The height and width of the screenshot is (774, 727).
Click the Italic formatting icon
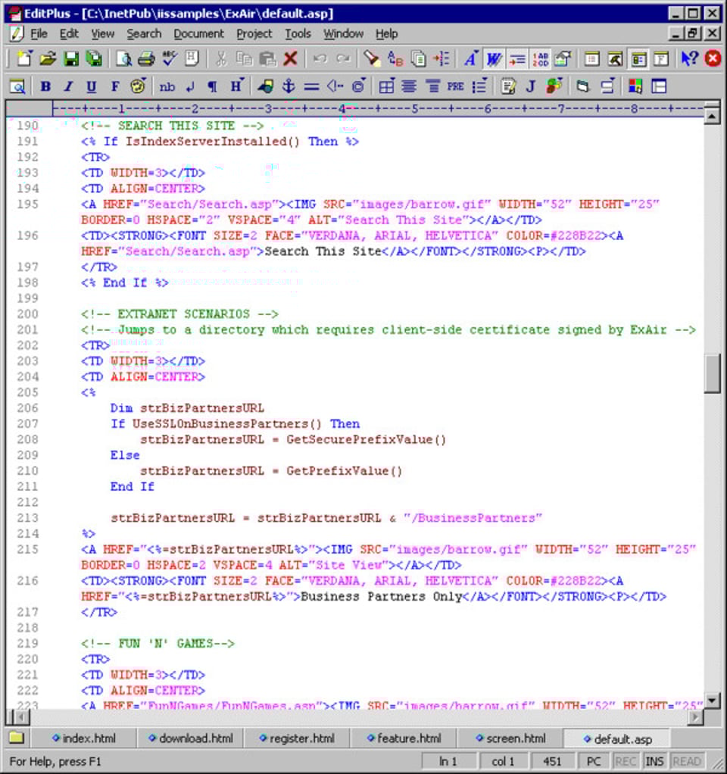coord(68,86)
